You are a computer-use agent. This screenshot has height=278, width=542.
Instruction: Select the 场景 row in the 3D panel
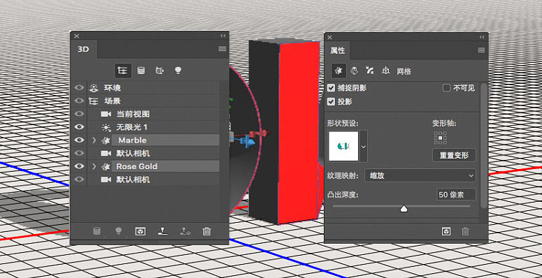(153, 101)
